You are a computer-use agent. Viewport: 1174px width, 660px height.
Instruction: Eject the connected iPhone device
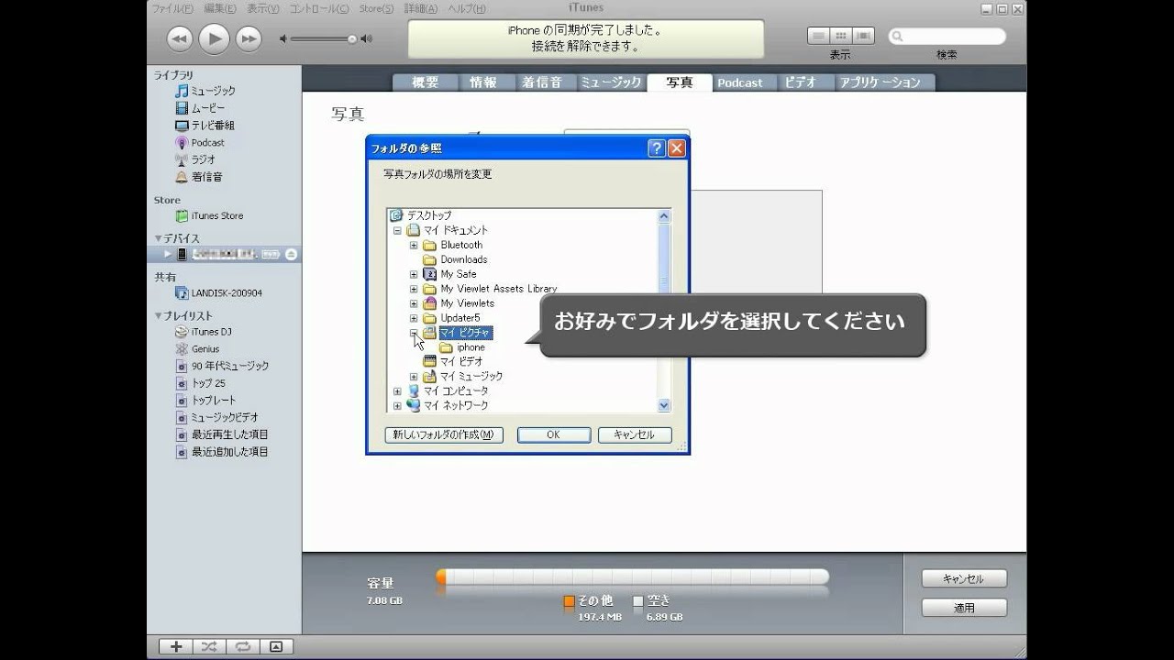[x=291, y=254]
